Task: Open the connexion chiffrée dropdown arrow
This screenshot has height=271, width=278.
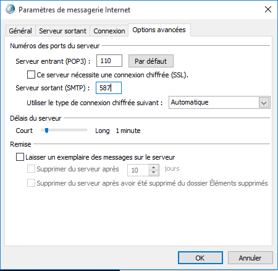Action: coord(264,103)
